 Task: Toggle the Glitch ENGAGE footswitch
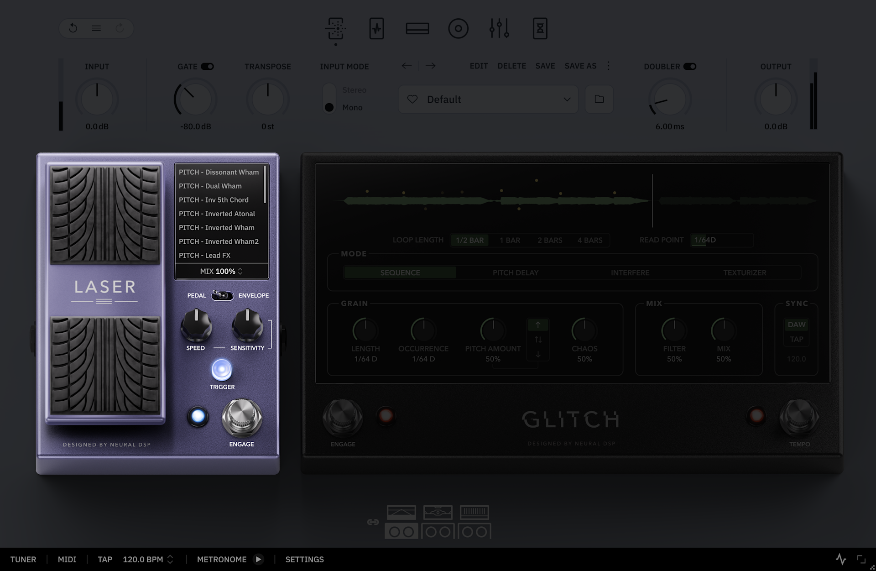click(343, 417)
